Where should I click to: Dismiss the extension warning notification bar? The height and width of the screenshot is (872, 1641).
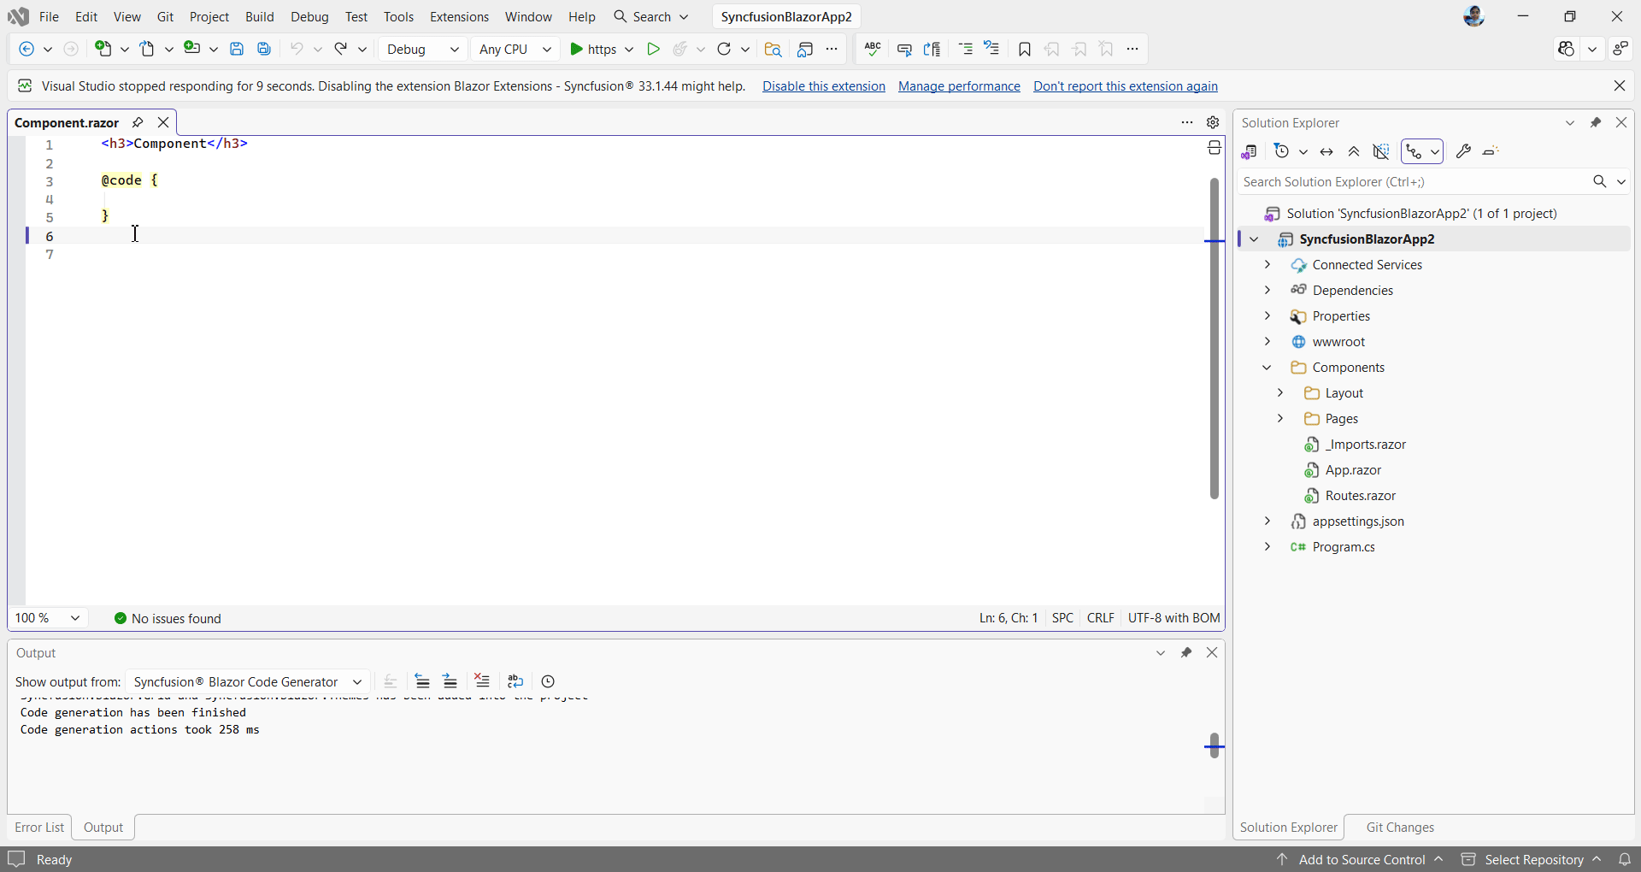point(1620,85)
